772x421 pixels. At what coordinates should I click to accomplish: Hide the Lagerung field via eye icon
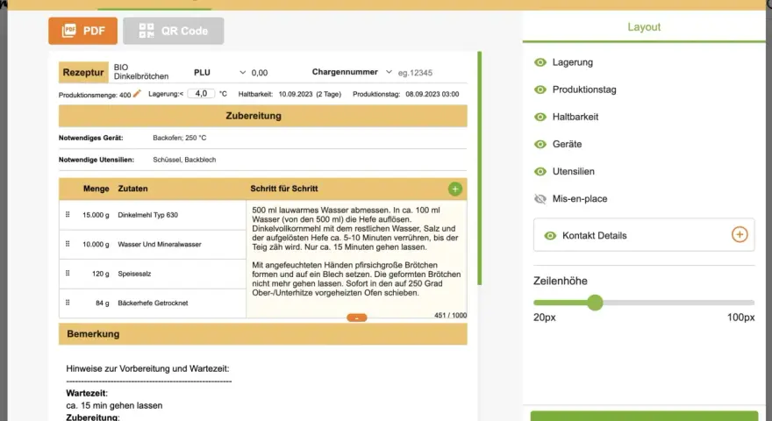[x=540, y=62]
